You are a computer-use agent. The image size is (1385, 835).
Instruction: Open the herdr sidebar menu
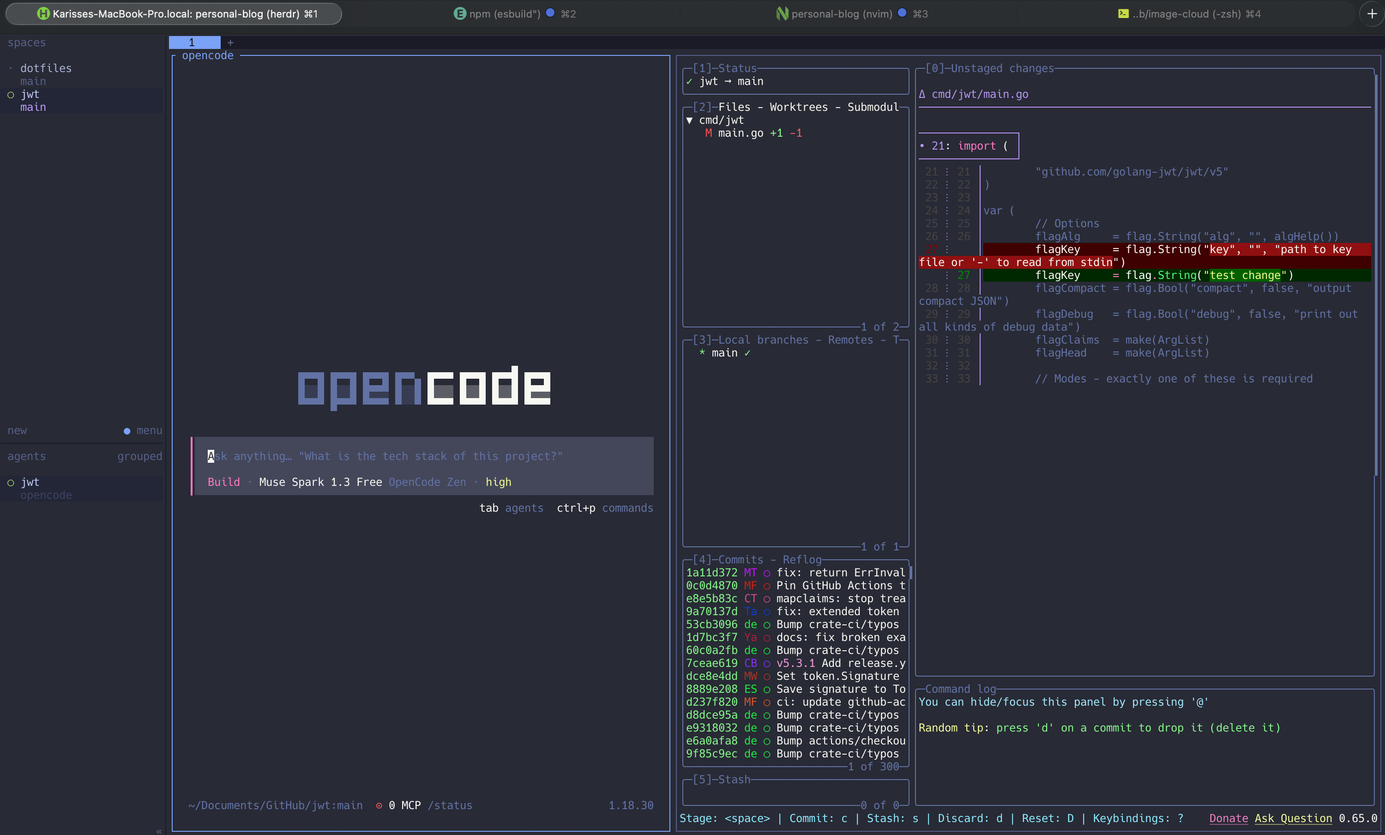[x=149, y=431]
